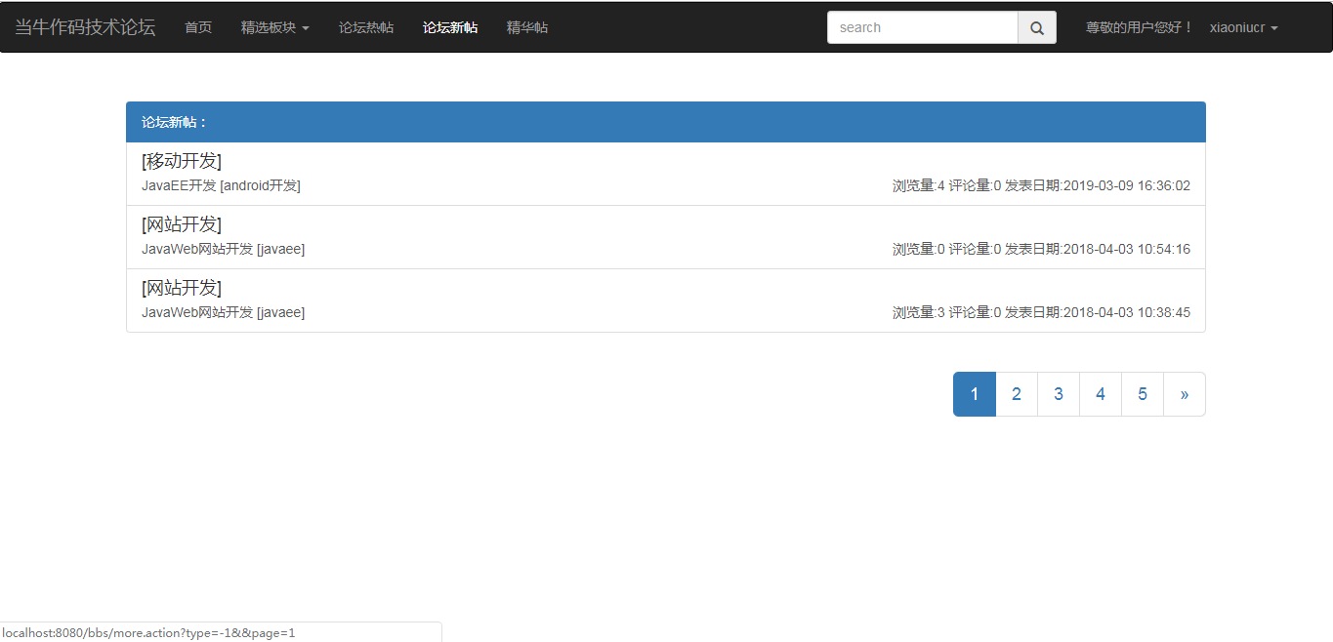Open the 精华帖 nav item

click(x=527, y=27)
